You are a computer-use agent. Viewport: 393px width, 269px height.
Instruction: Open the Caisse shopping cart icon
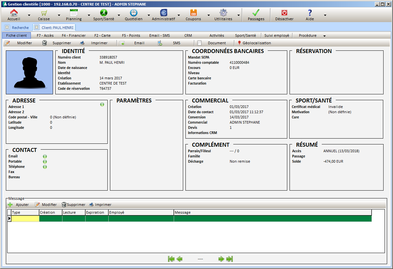tap(44, 13)
